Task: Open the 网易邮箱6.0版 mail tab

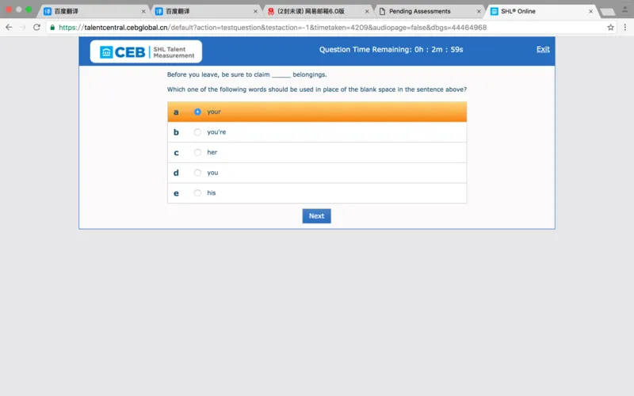Action: coord(313,11)
